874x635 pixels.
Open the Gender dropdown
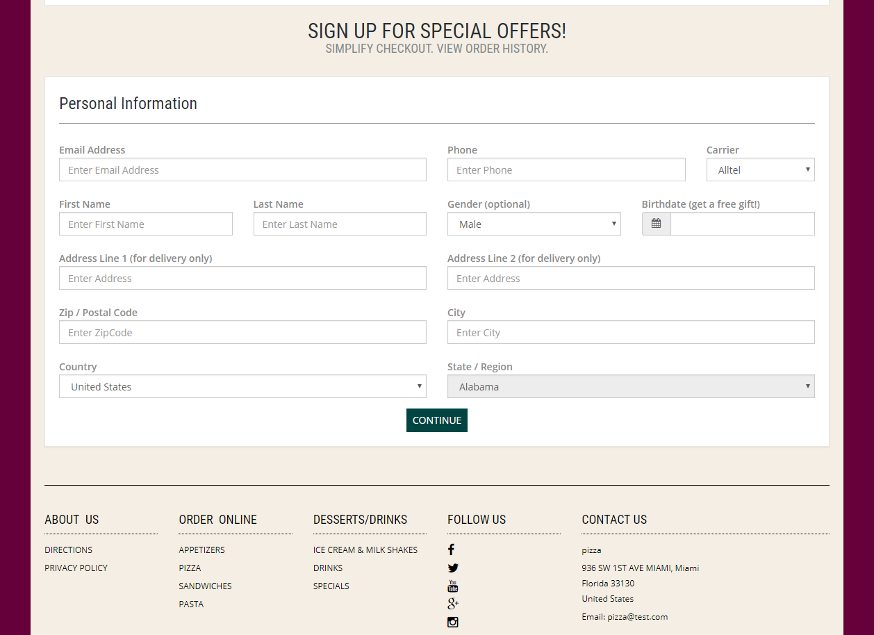(534, 224)
